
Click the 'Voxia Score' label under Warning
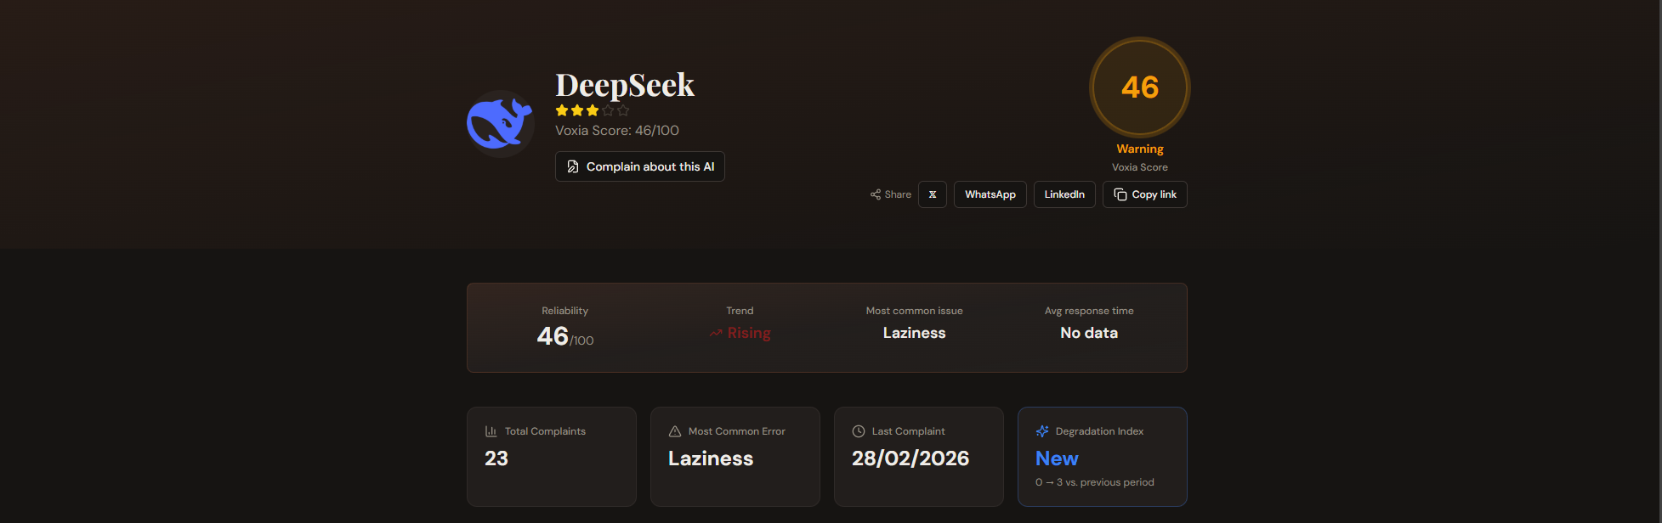point(1140,167)
